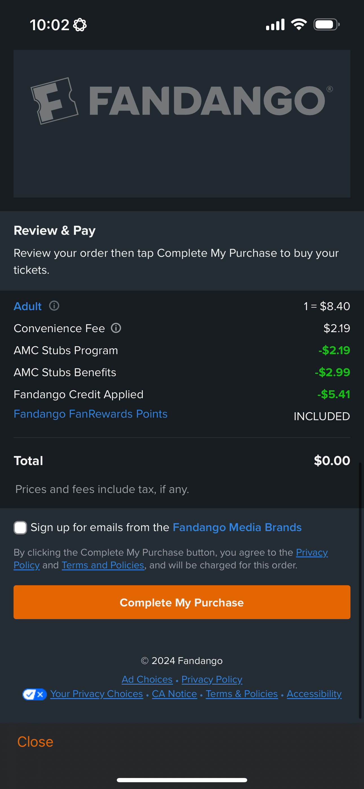The width and height of the screenshot is (364, 789).
Task: Click the vertical scrollbar on right edge
Action: (360, 591)
